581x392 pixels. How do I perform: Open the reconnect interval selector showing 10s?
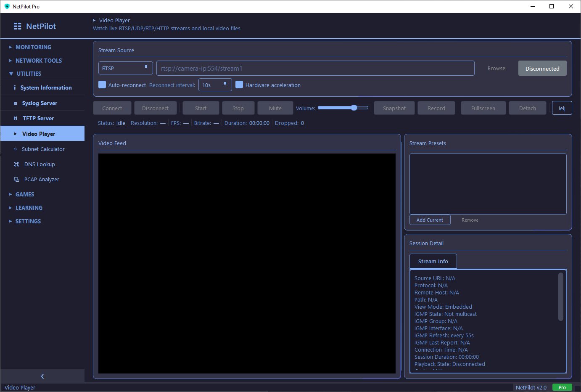coord(215,85)
